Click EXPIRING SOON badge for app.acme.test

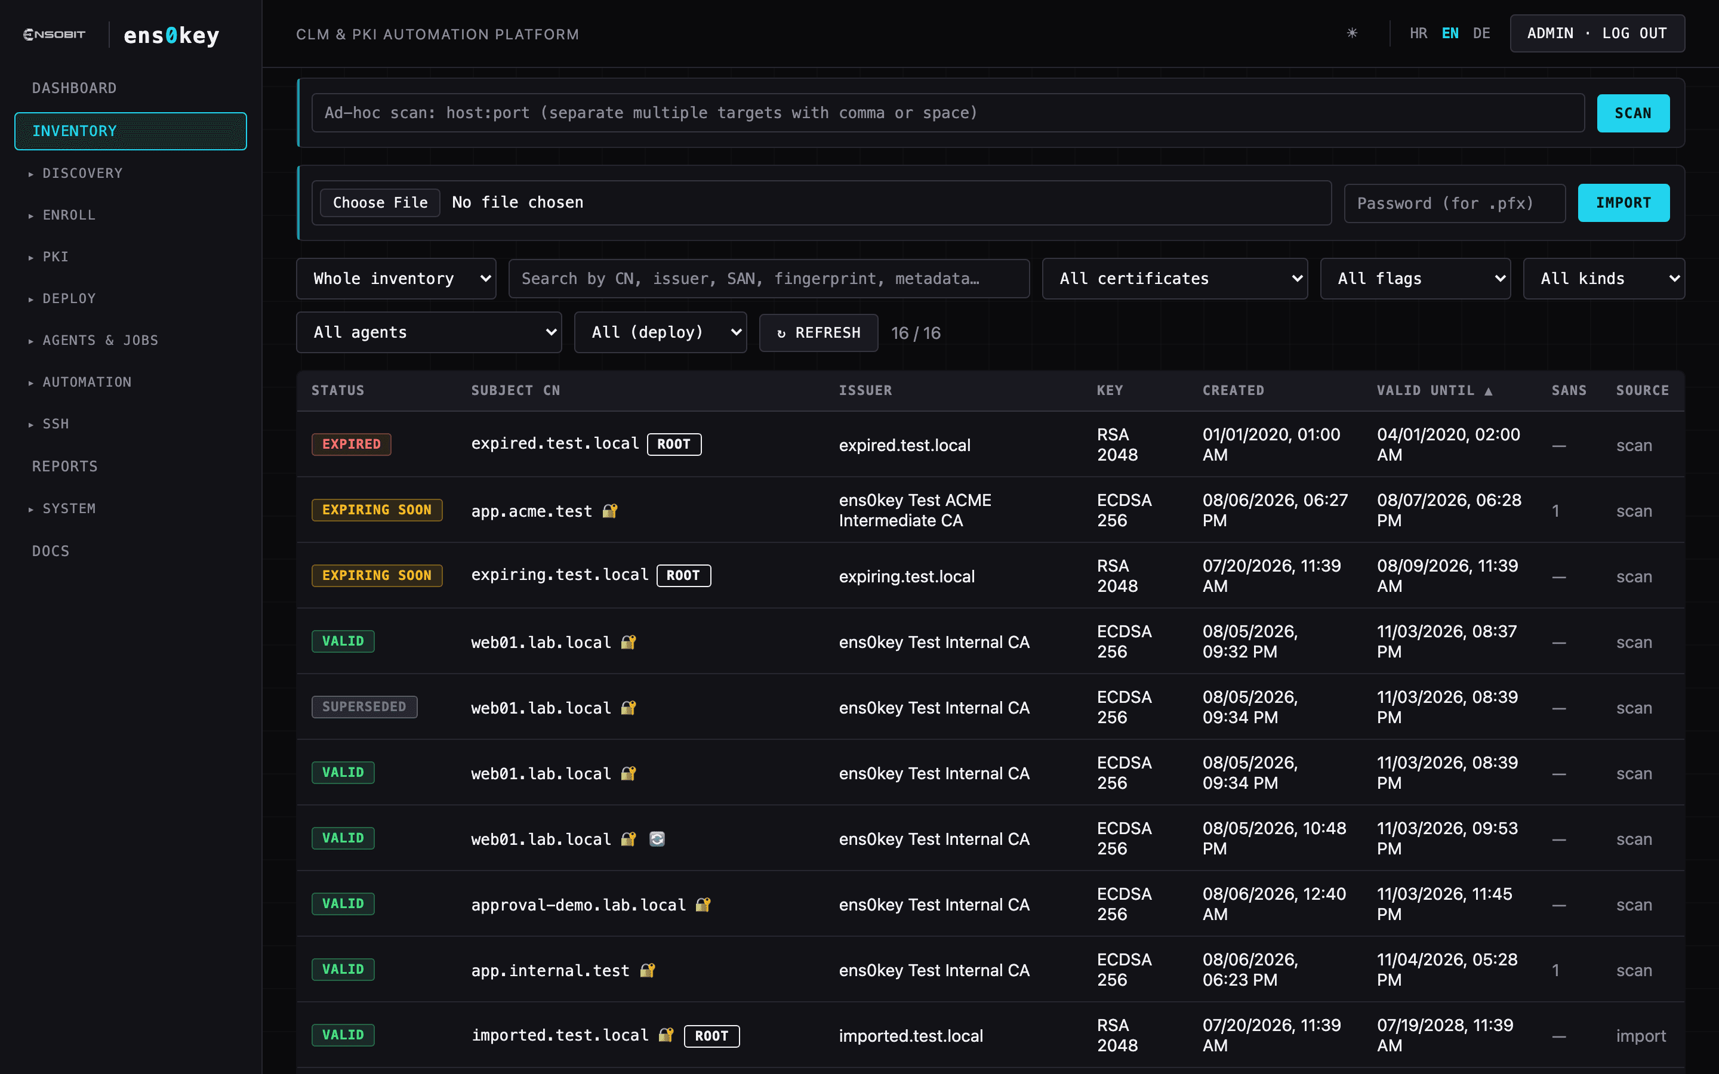pyautogui.click(x=377, y=510)
